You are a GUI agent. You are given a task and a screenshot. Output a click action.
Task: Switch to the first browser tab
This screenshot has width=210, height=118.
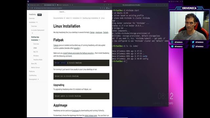[34, 5]
